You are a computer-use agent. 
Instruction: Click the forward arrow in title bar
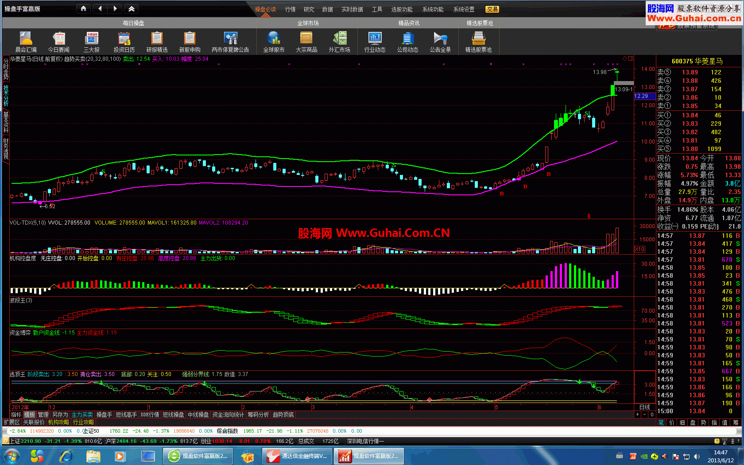115,8
